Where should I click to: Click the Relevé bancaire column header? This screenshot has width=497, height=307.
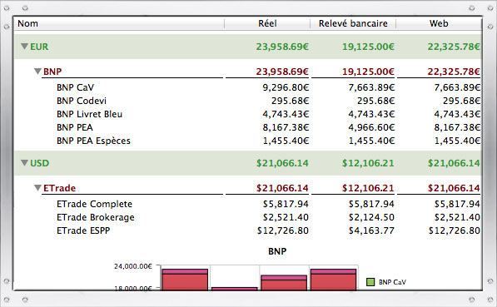pos(353,23)
